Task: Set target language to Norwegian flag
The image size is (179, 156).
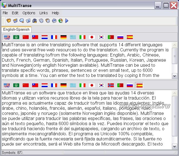Action: click(x=111, y=85)
